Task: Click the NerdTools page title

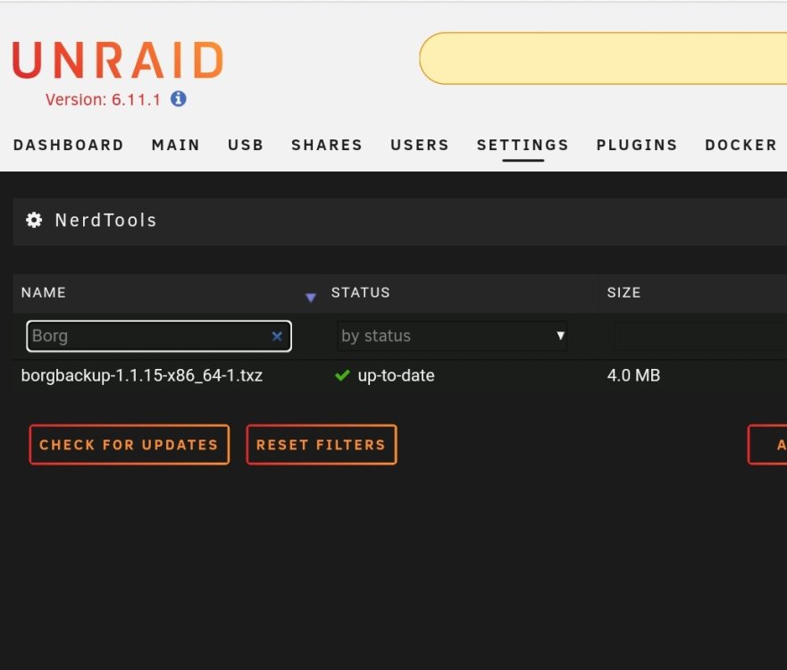Action: (x=106, y=220)
